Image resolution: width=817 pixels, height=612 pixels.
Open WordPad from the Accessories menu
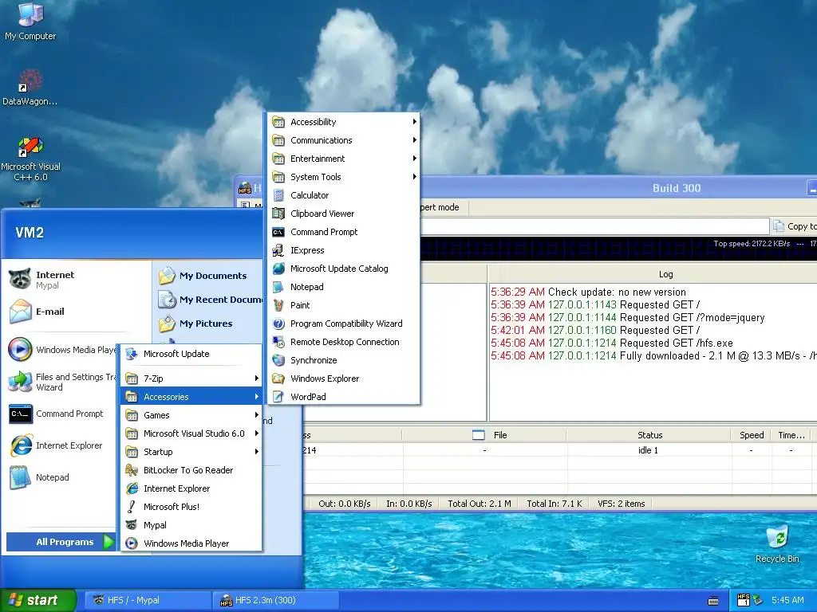[343, 397]
